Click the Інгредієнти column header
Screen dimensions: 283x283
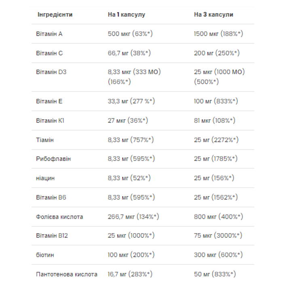[x=55, y=15]
